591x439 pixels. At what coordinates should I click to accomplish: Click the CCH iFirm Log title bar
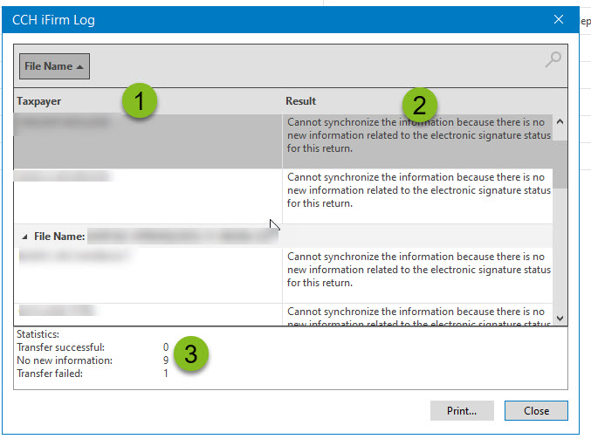click(262, 18)
